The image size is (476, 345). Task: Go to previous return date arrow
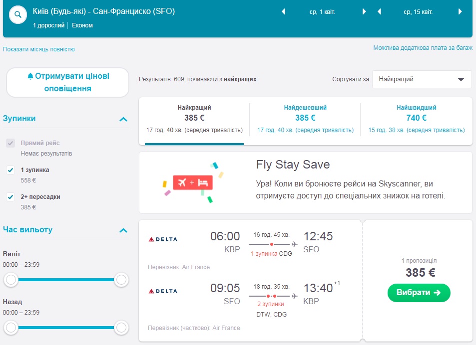click(380, 11)
